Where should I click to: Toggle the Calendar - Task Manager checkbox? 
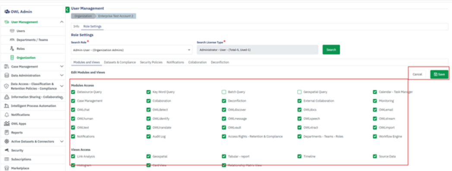coord(375,92)
